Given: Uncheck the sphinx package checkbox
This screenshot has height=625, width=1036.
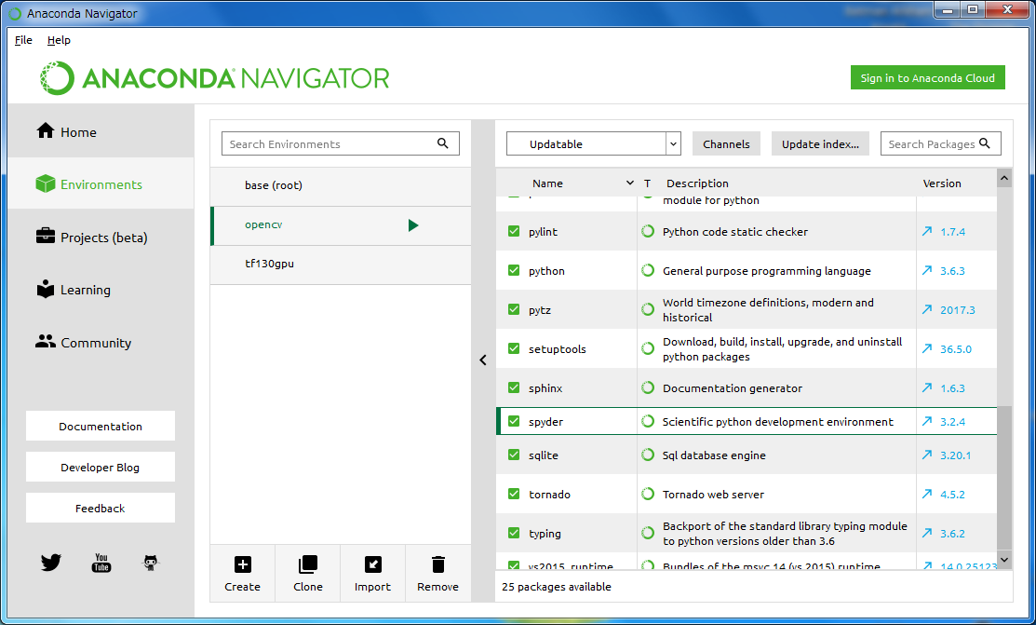Looking at the screenshot, I should 514,387.
